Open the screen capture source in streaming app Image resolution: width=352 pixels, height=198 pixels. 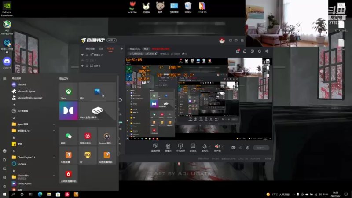(x=155, y=148)
